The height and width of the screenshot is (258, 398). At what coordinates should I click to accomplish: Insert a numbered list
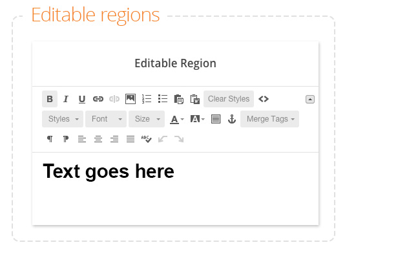coord(147,99)
